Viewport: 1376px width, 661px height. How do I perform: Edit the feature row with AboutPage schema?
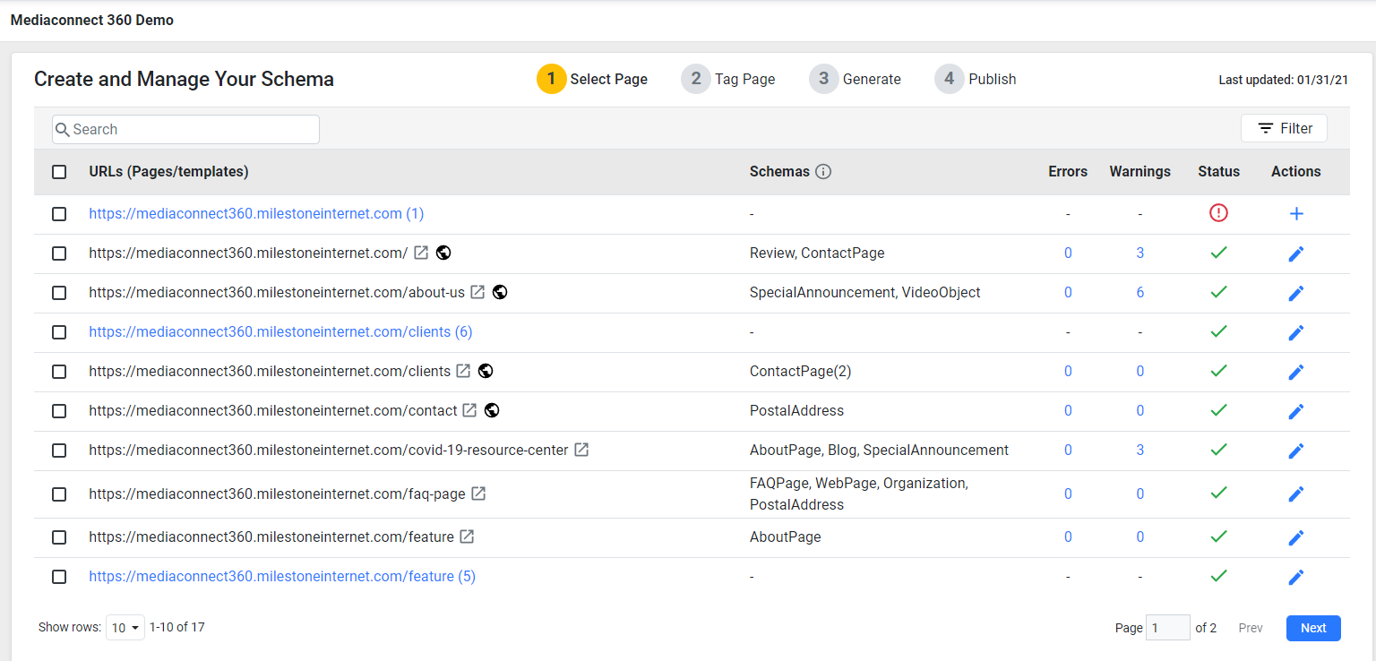pos(1296,537)
